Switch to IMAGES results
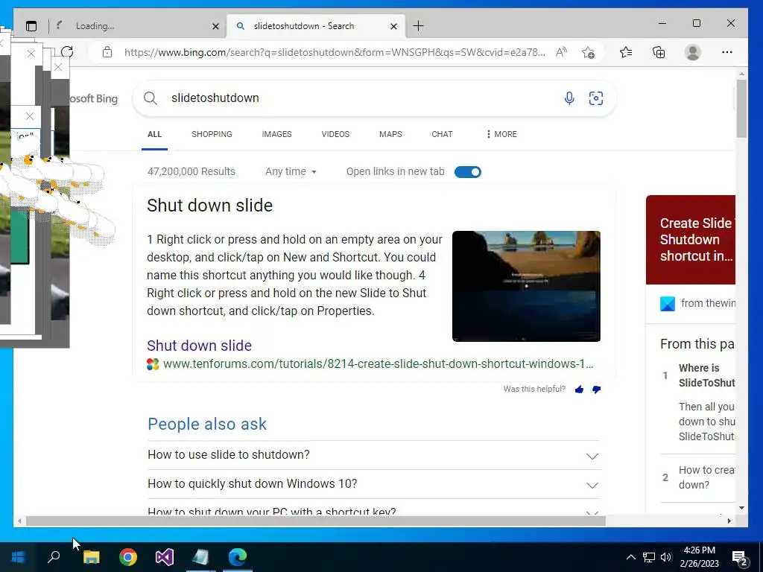Screen dimensions: 763x572 tap(276, 134)
